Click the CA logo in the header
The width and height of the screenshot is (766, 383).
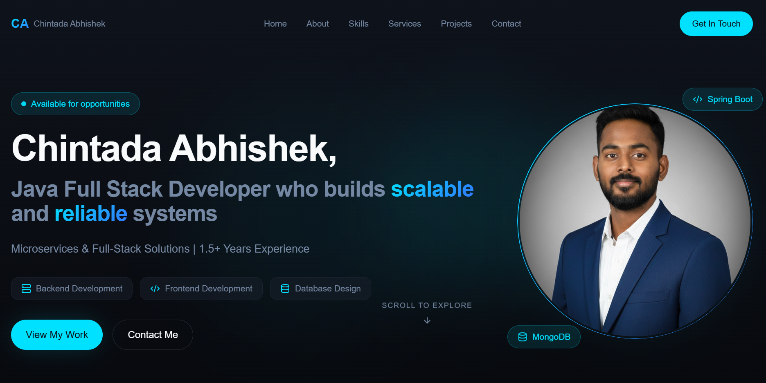coord(20,24)
